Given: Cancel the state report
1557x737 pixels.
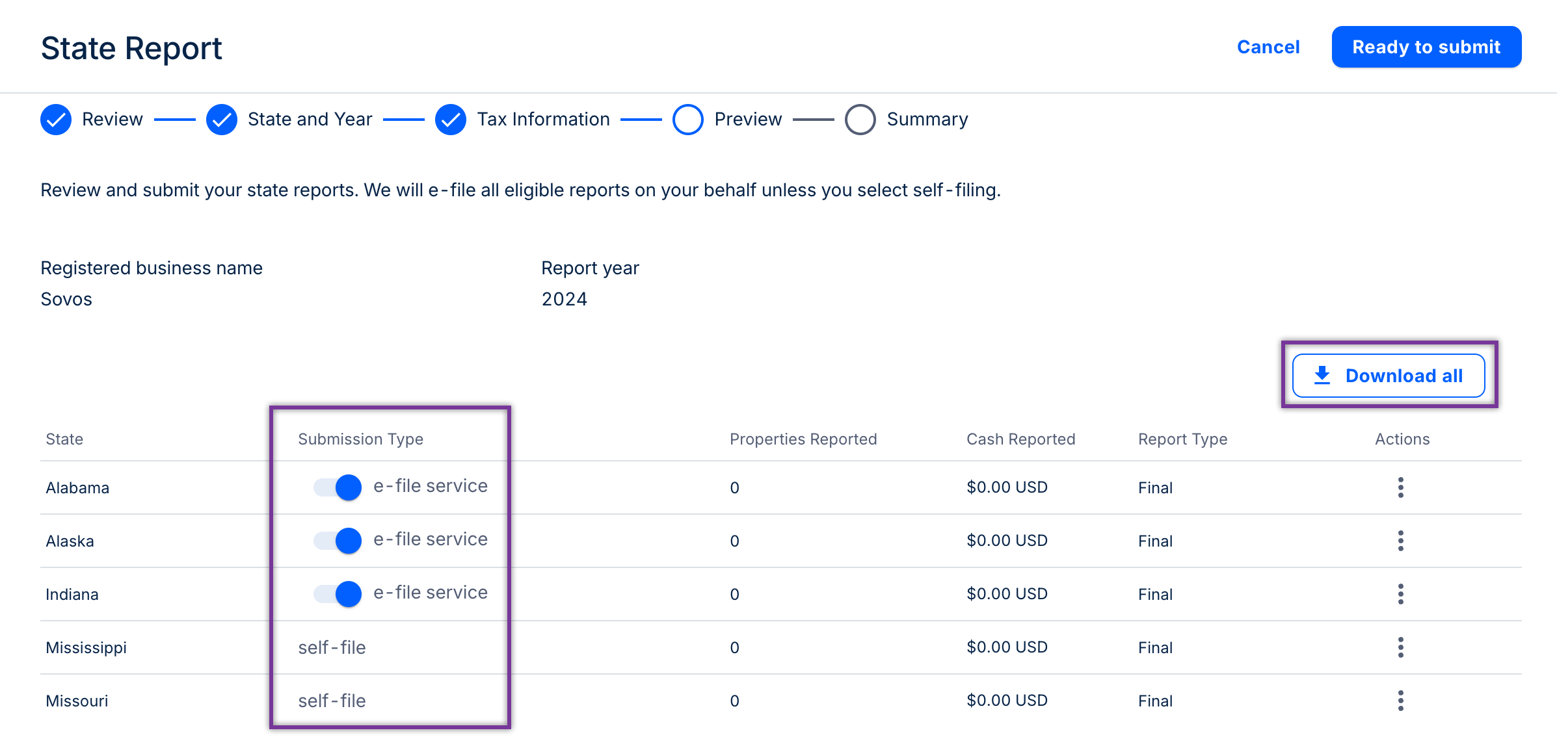Looking at the screenshot, I should click(x=1268, y=47).
